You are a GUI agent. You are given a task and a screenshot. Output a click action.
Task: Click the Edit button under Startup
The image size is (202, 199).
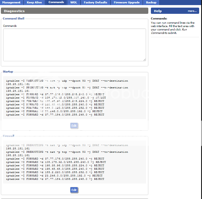tap(74, 126)
